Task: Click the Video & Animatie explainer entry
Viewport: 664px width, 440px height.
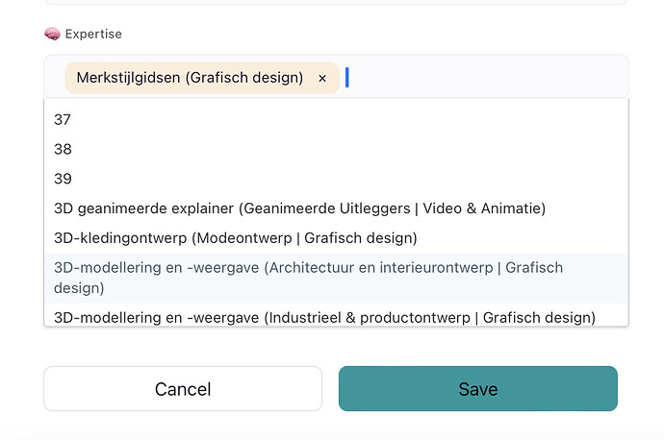Action: pyautogui.click(x=336, y=208)
